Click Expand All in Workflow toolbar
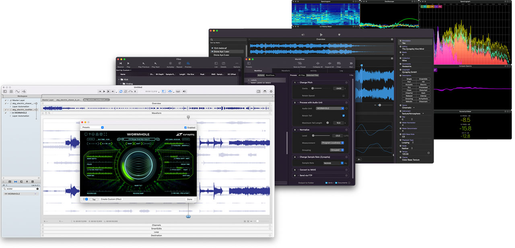The height and width of the screenshot is (248, 515). tap(329, 63)
